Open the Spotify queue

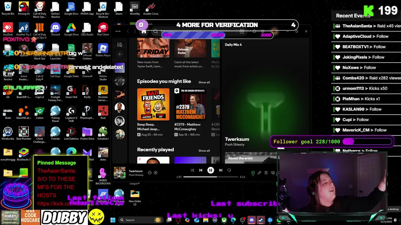coord(266,173)
